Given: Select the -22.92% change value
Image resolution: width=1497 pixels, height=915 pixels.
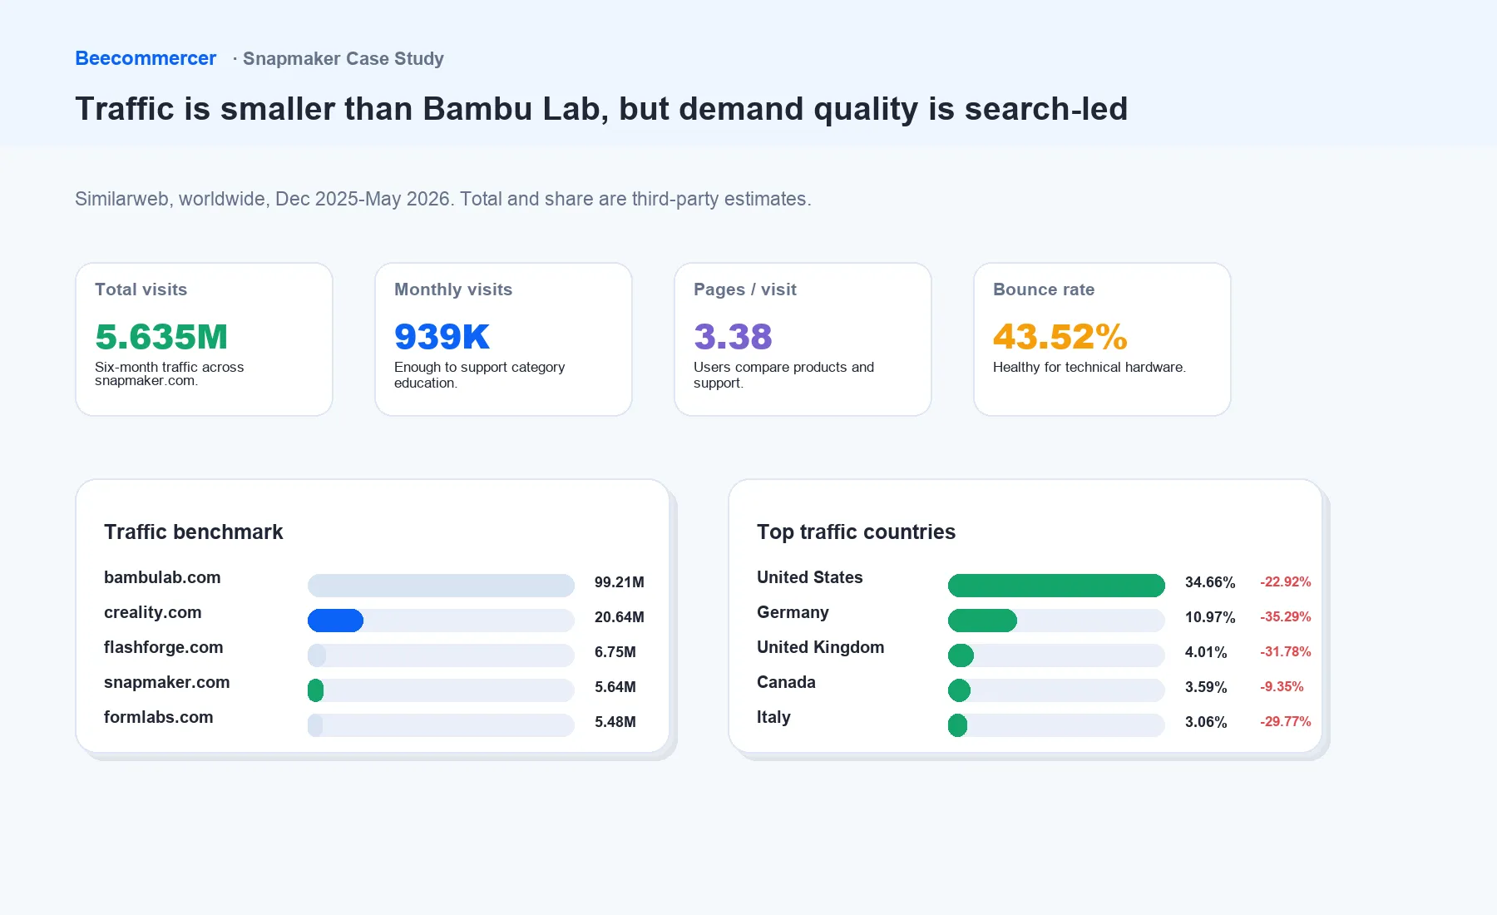Looking at the screenshot, I should pos(1285,582).
